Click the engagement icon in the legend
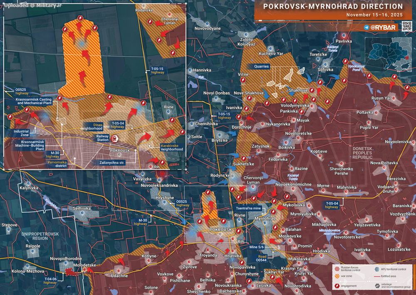 point(337,286)
